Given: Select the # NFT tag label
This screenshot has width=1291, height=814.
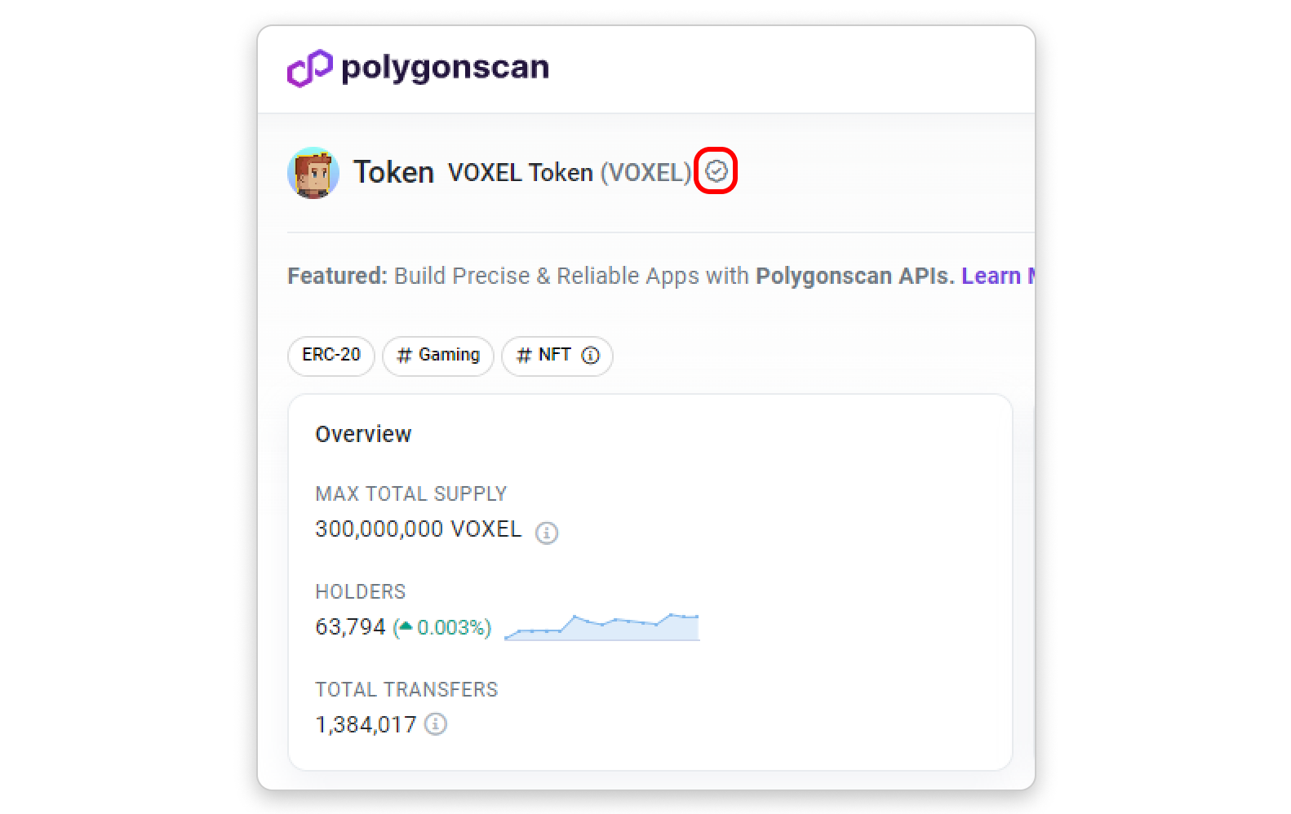Looking at the screenshot, I should 546,355.
